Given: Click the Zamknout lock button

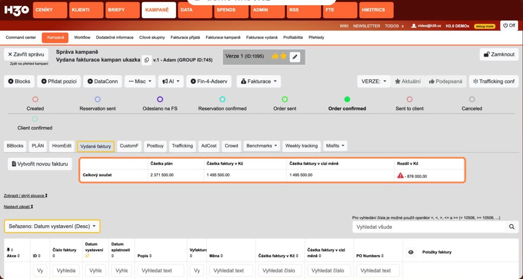Looking at the screenshot, I should point(499,54).
